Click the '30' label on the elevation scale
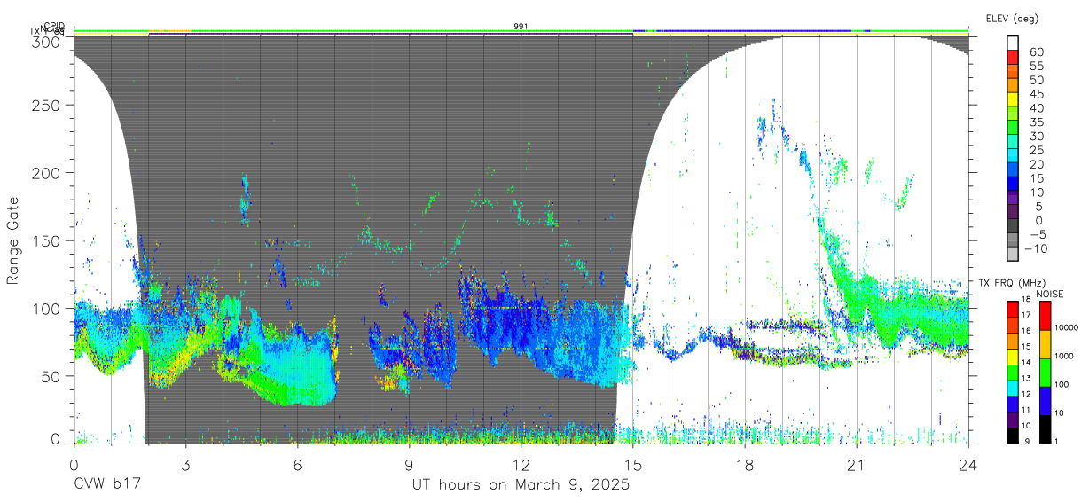This screenshot has width=1089, height=503. tap(1035, 136)
